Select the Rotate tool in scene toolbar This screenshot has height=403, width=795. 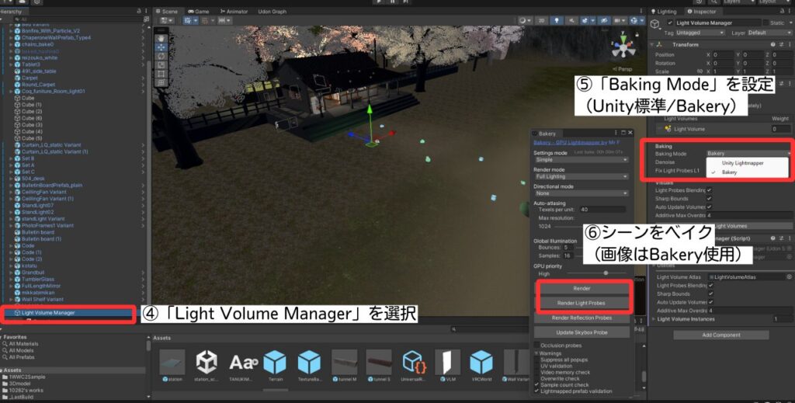click(161, 56)
